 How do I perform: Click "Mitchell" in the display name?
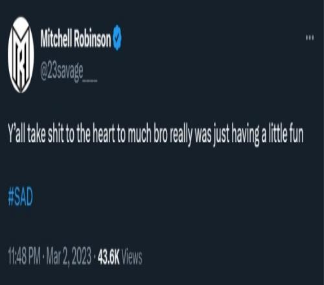[56, 38]
